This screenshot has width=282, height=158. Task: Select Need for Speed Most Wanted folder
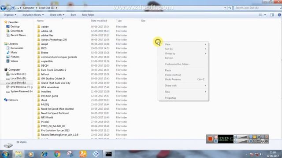tap(57, 109)
